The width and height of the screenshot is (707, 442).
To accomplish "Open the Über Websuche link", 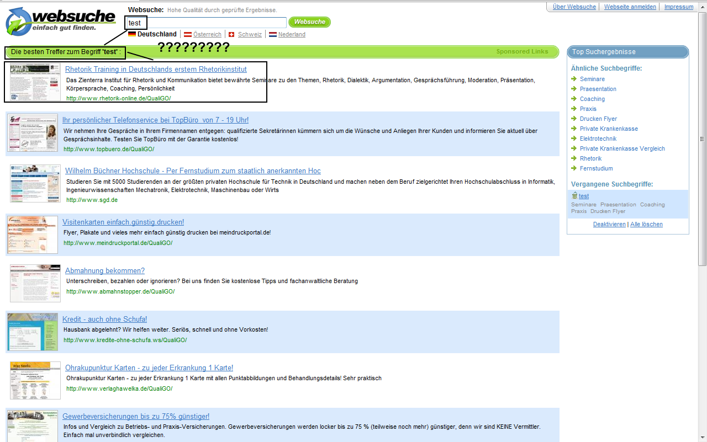I will coord(574,7).
